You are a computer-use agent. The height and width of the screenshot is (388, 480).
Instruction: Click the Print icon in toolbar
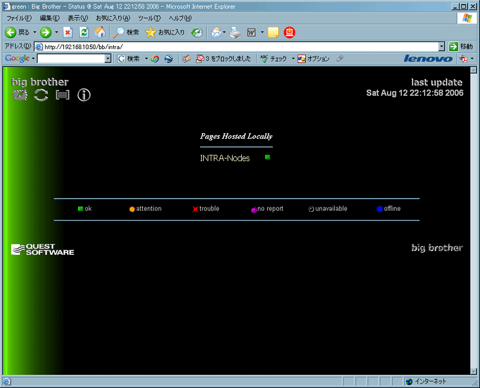coord(235,32)
